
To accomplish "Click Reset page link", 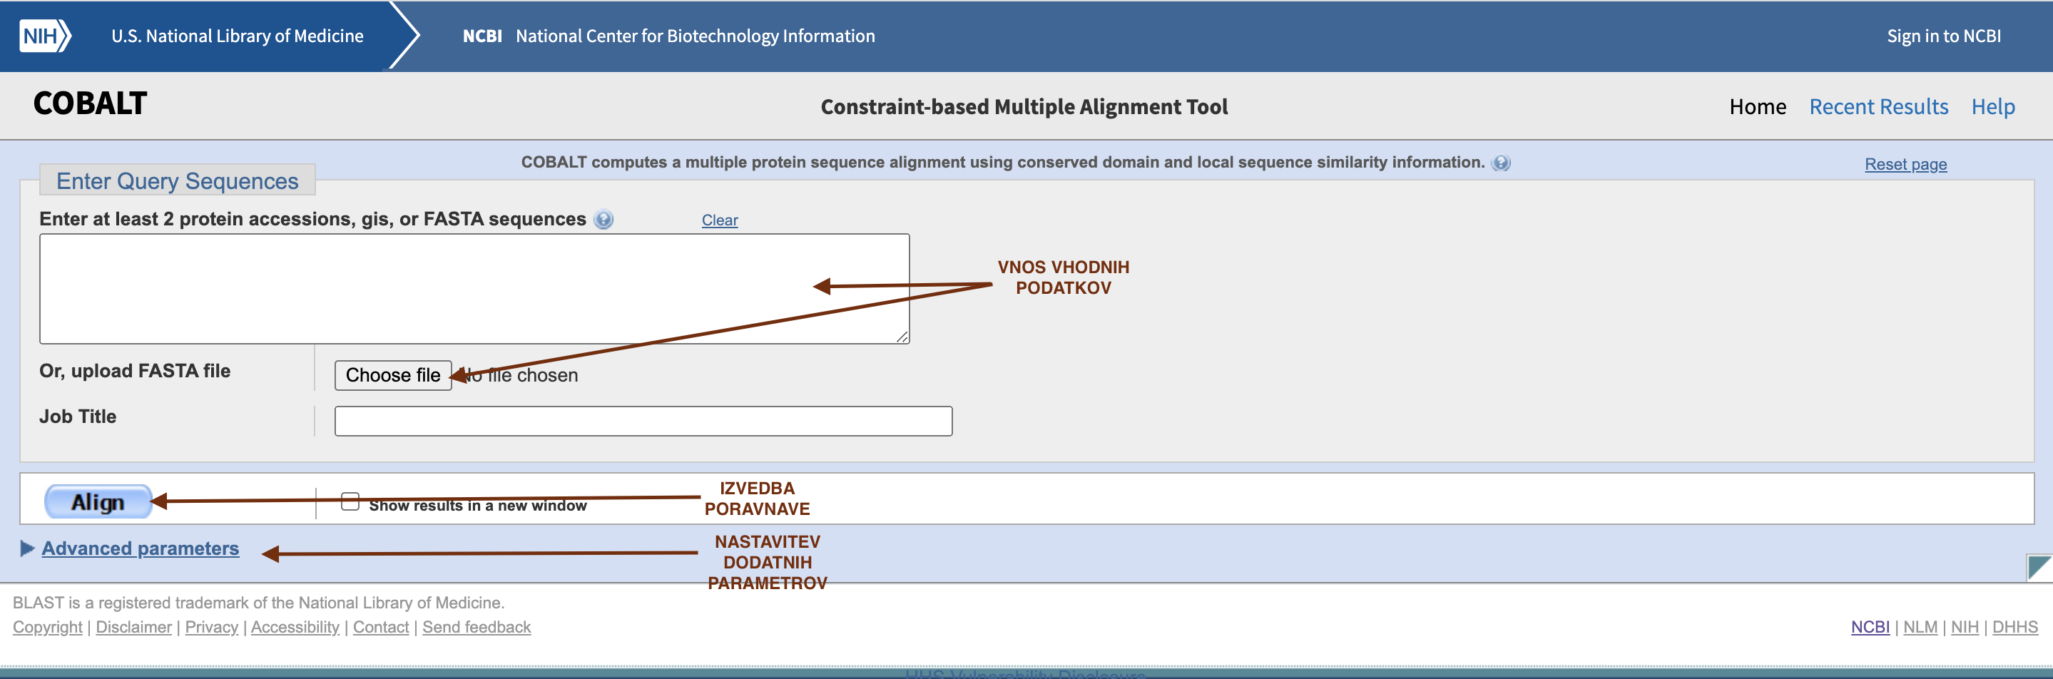I will [1905, 164].
